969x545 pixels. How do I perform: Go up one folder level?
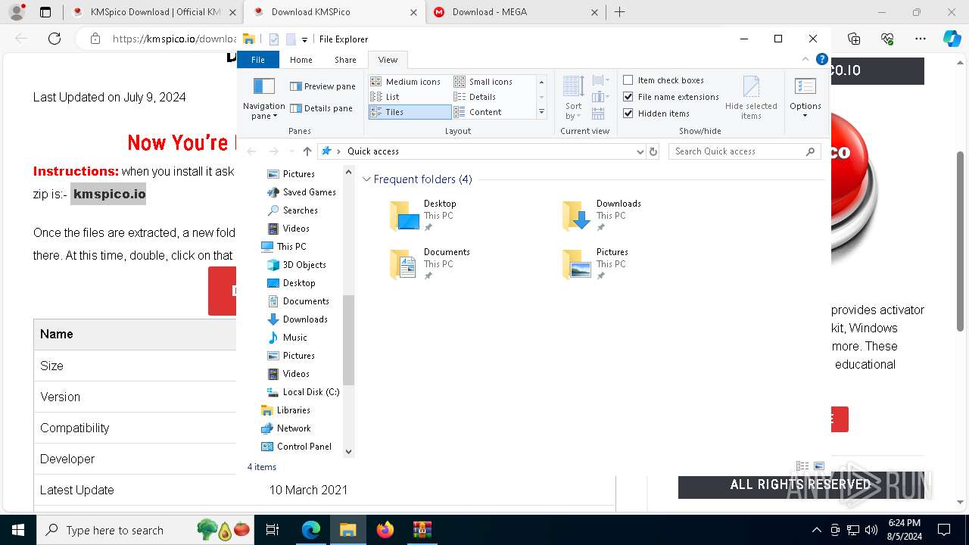tap(307, 151)
